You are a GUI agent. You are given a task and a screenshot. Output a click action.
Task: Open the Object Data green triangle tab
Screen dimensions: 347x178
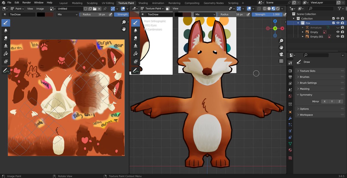(x=290, y=144)
